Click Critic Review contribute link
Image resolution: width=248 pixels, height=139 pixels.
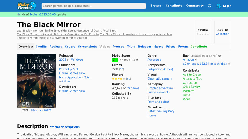coord(192,87)
